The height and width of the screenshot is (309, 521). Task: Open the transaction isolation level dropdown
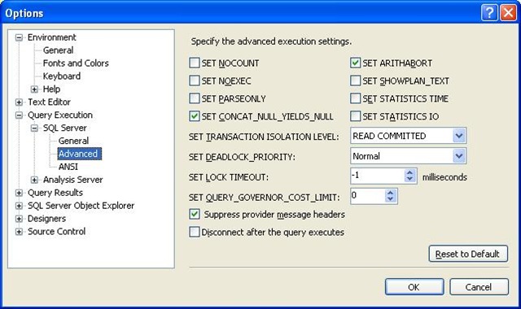(x=459, y=136)
